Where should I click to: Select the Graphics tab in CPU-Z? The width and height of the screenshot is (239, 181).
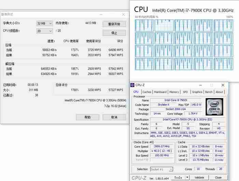tap(197, 92)
